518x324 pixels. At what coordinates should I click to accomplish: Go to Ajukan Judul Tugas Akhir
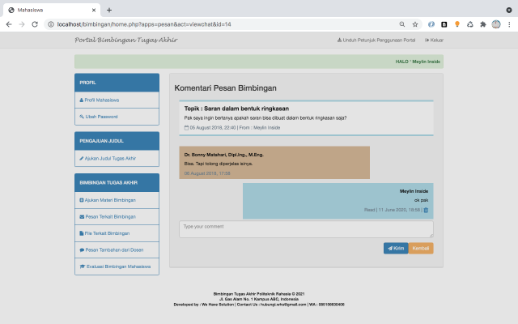pyautogui.click(x=110, y=158)
